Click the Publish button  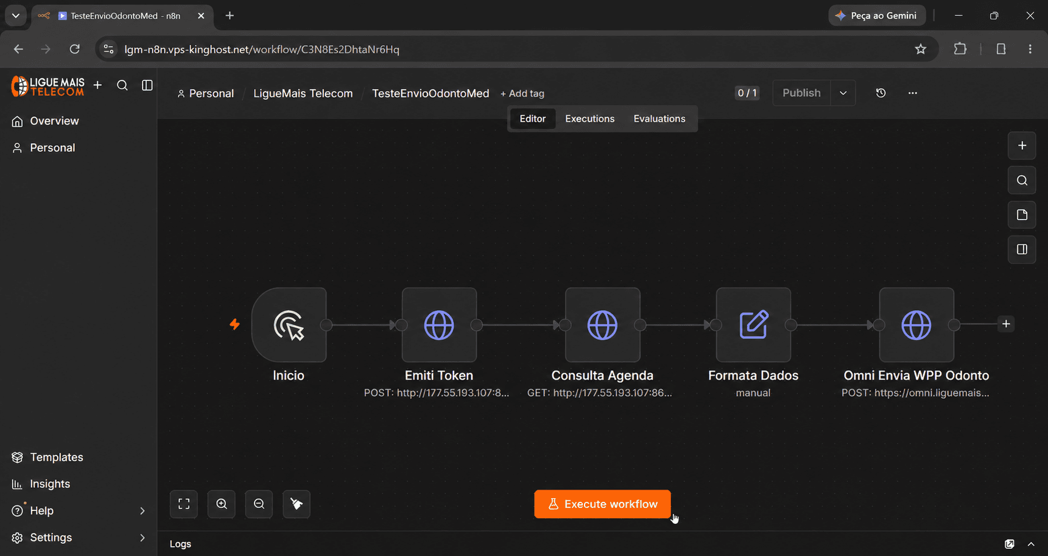coord(801,93)
